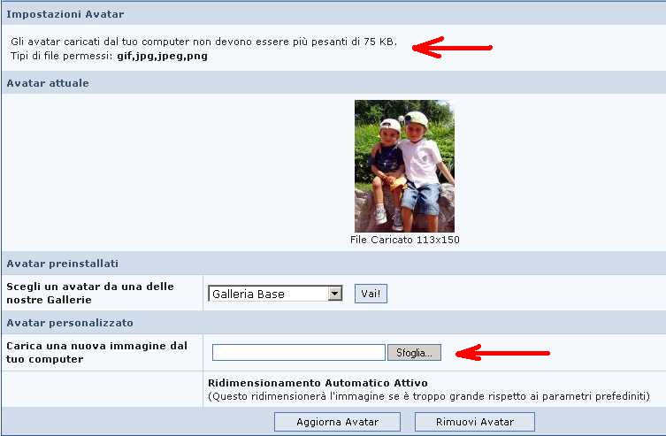Viewport: 666px width, 436px height.
Task: Click the Scegli un avatar gallery label
Action: [x=90, y=293]
